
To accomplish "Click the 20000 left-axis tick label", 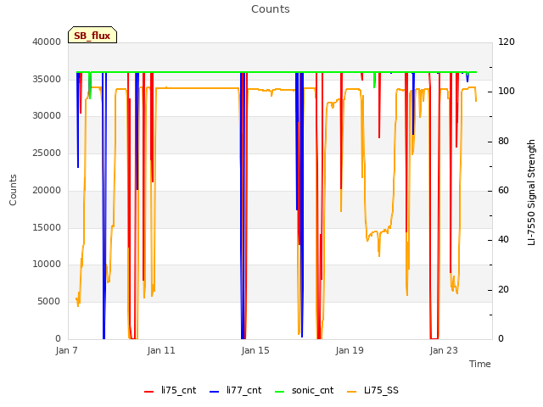I will 47,190.
